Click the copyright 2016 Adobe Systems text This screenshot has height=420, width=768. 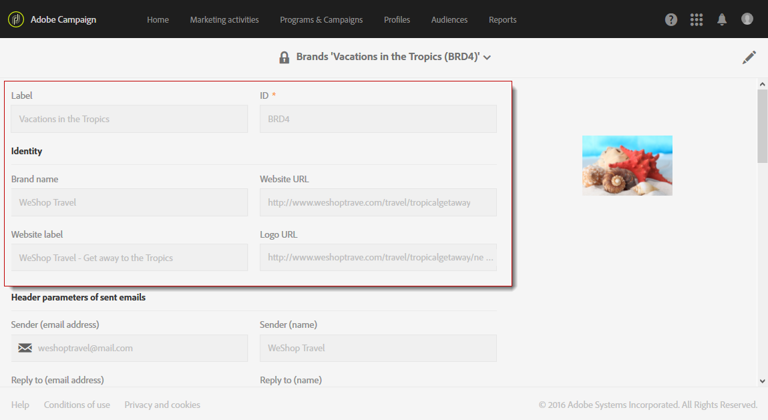tap(648, 405)
